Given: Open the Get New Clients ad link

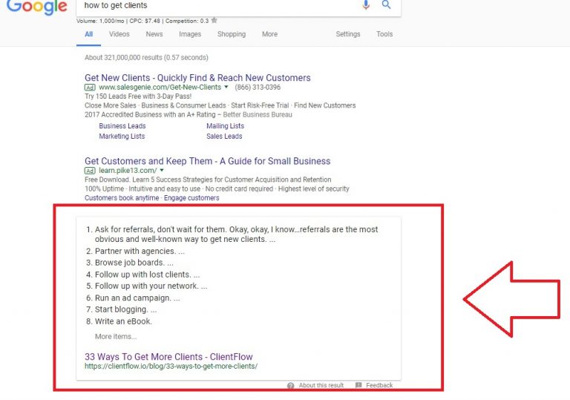Looking at the screenshot, I should [x=197, y=78].
